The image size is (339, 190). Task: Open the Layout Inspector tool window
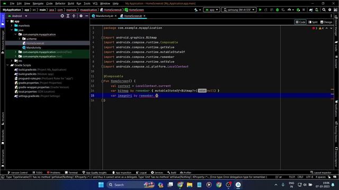click(x=321, y=173)
